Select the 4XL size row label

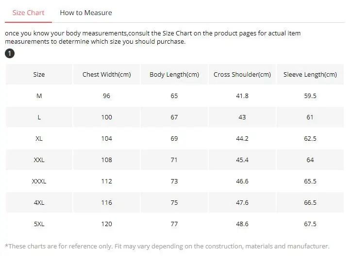pyautogui.click(x=39, y=202)
